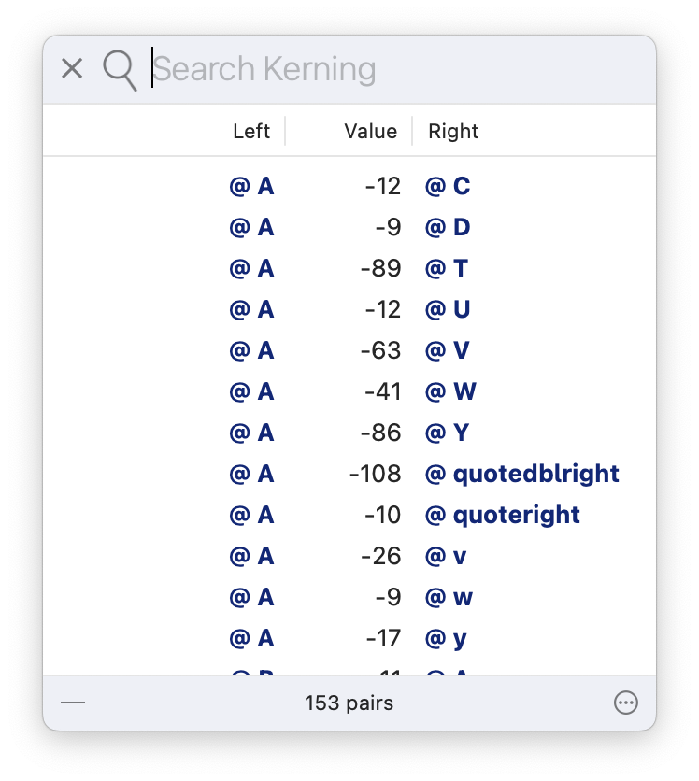Sort pairs by the Value column header
This screenshot has width=699, height=781.
369,131
